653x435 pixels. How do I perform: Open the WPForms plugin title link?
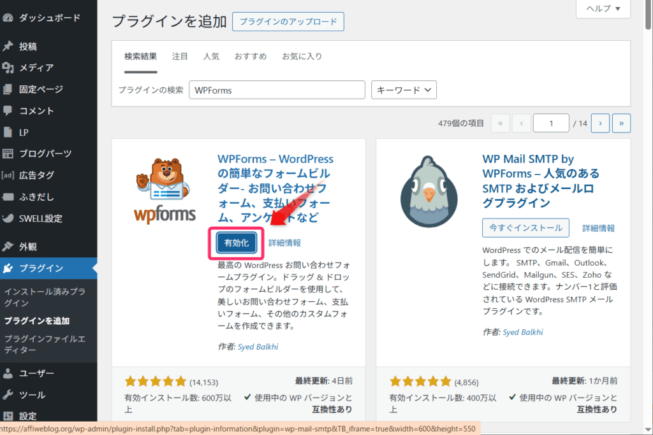point(275,188)
